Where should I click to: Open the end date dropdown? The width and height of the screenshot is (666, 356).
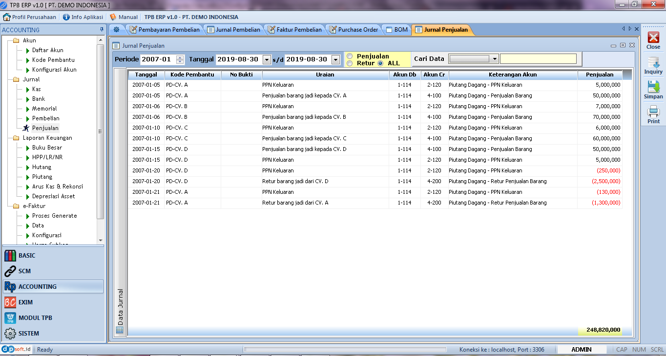click(335, 59)
